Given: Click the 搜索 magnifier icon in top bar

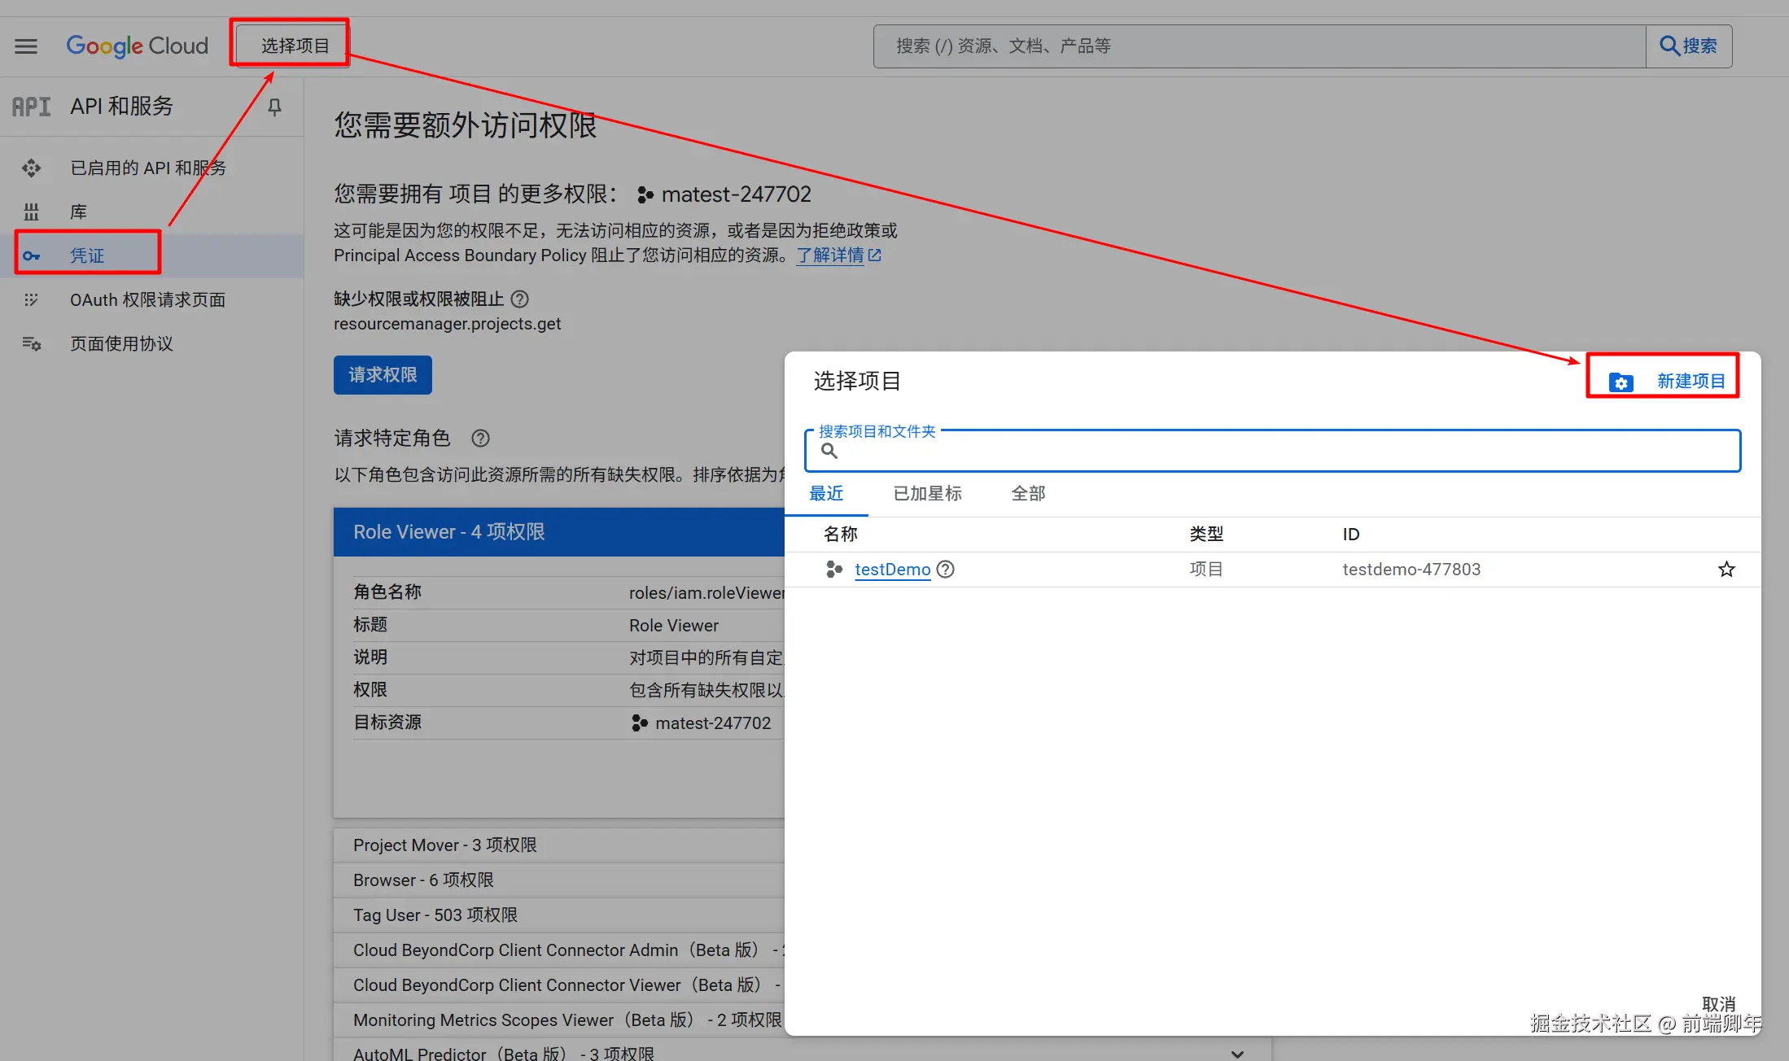Looking at the screenshot, I should (1668, 46).
